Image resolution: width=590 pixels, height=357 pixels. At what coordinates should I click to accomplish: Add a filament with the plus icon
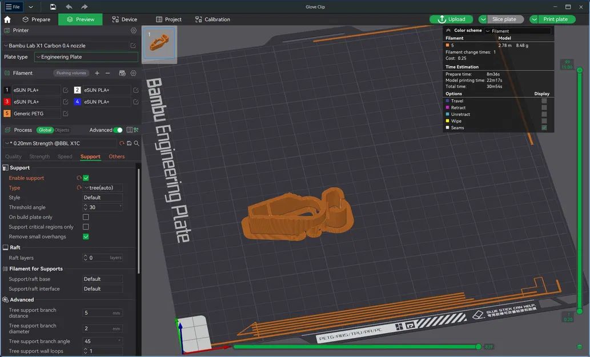pos(97,73)
